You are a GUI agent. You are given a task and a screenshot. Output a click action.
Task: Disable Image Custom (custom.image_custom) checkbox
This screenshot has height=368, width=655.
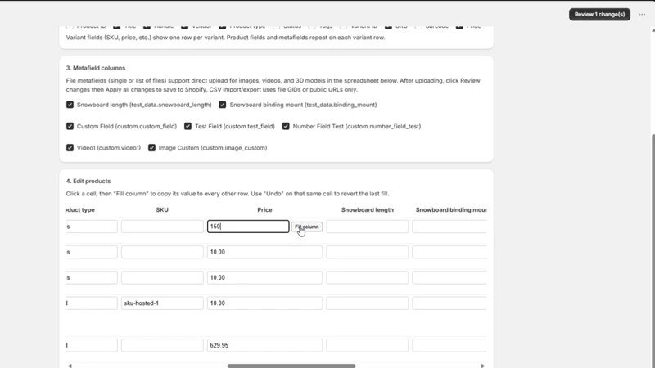point(151,148)
